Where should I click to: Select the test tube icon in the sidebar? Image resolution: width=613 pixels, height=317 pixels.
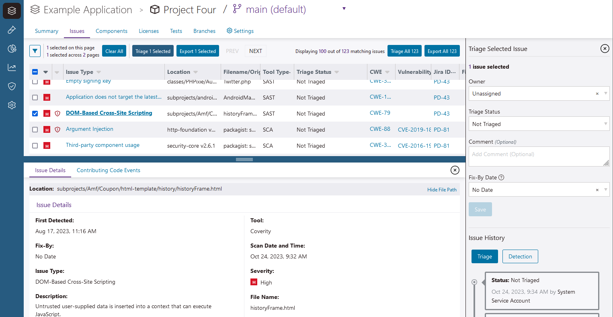12,29
